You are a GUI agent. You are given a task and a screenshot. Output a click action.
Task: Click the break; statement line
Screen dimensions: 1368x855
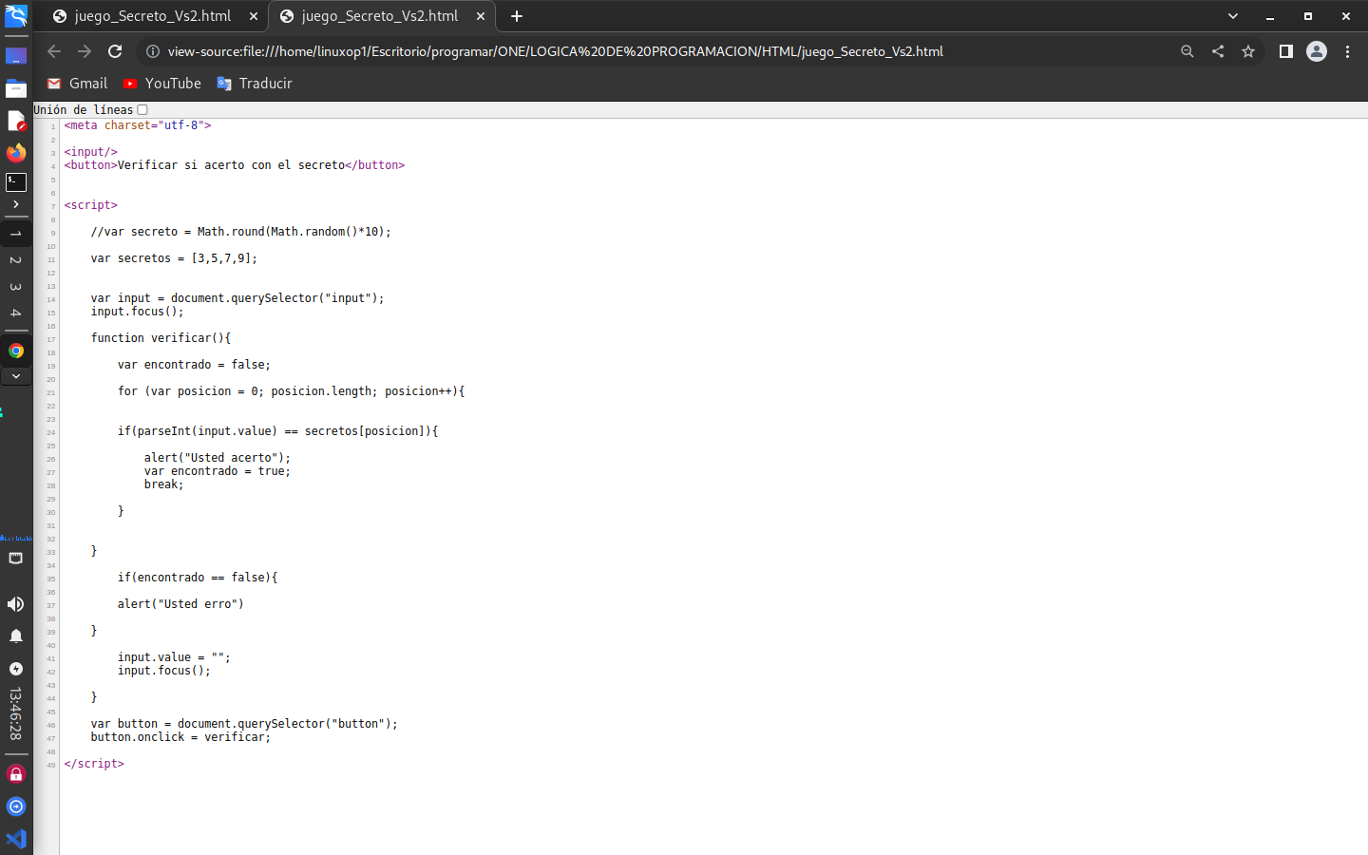click(164, 484)
